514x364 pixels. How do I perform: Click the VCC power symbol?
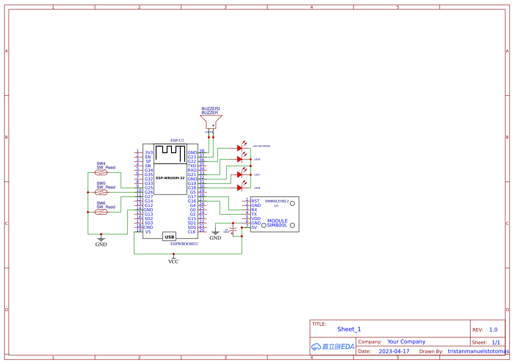173,259
